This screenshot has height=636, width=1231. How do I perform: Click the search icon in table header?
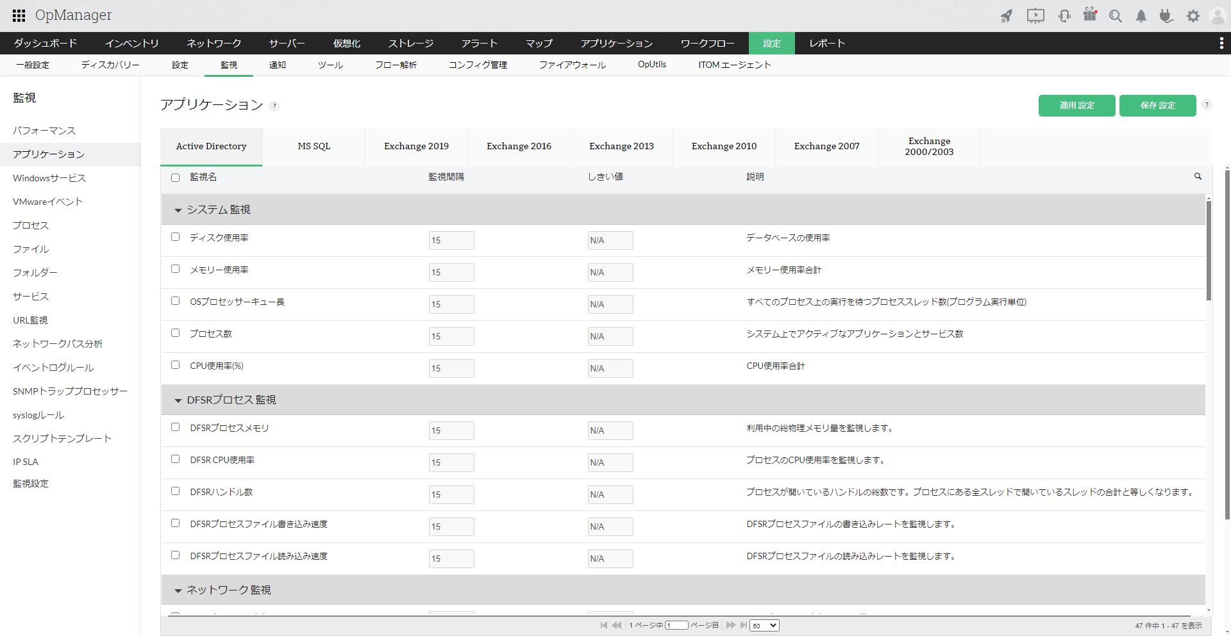coord(1198,176)
